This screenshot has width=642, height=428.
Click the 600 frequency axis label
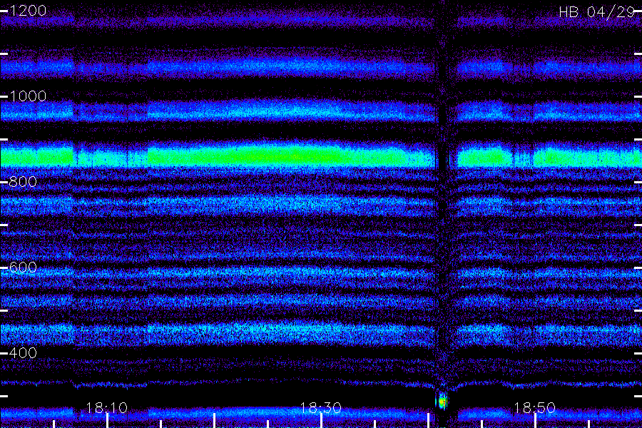(x=23, y=267)
